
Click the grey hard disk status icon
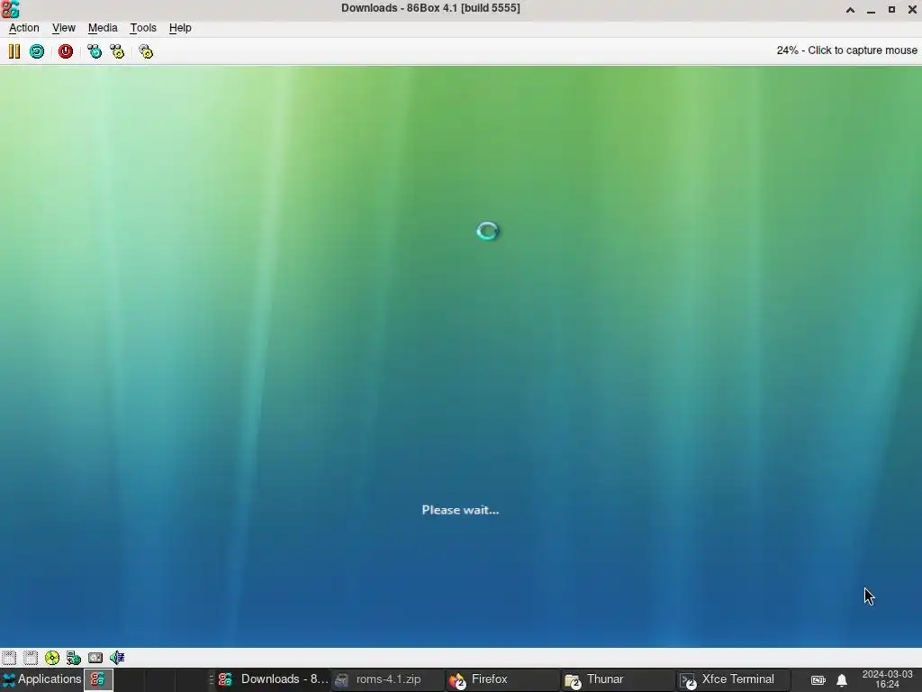[95, 657]
